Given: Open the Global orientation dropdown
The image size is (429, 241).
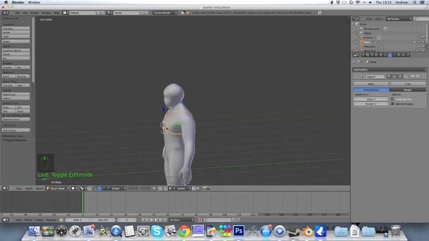Looking at the screenshot, I should pyautogui.click(x=119, y=188).
